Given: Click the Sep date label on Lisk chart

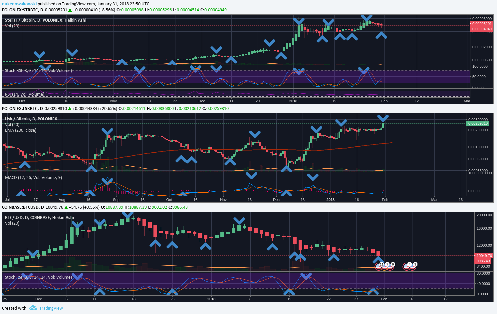Looking at the screenshot, I should [116, 200].
